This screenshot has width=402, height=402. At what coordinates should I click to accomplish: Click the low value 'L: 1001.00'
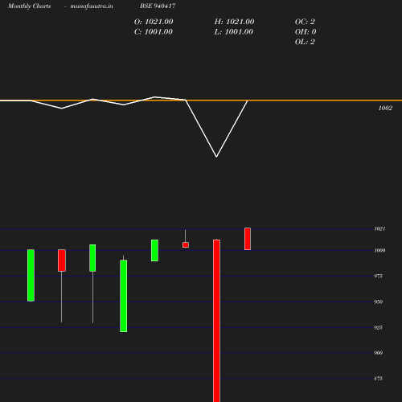click(234, 31)
